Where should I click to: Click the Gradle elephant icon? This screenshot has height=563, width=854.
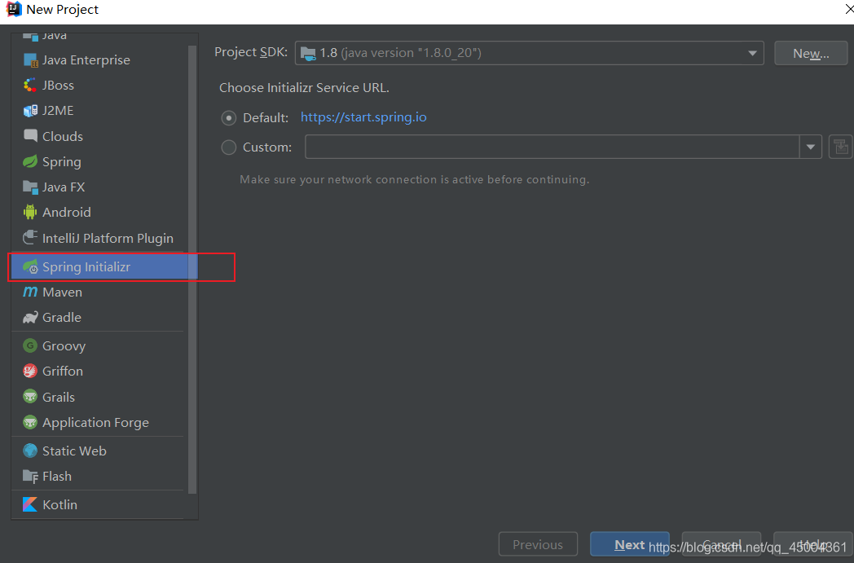[x=30, y=318]
